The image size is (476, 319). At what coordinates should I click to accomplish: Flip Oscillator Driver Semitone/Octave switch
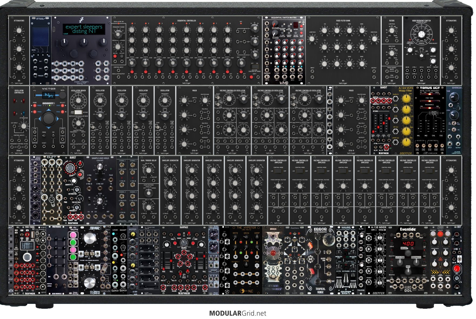78,112
